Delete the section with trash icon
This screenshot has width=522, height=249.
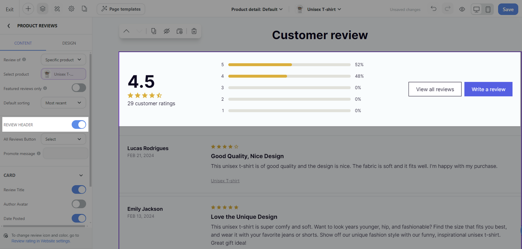pos(194,31)
